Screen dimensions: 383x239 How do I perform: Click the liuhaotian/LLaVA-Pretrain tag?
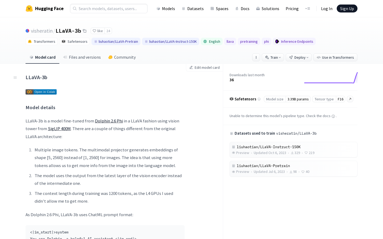pyautogui.click(x=116, y=41)
